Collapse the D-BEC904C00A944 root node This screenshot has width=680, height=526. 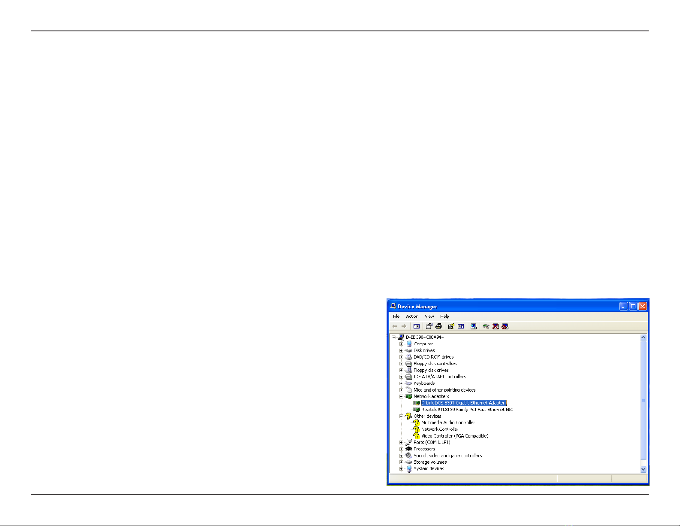(393, 337)
